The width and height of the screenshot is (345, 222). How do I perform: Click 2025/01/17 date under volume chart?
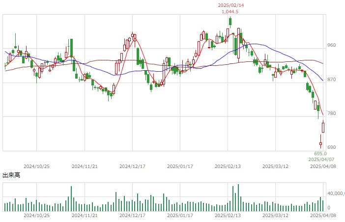pyautogui.click(x=180, y=216)
